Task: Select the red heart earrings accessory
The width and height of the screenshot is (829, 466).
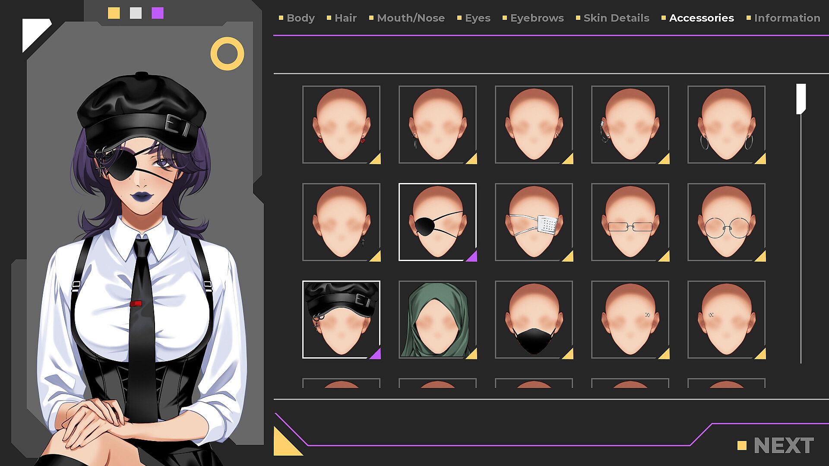Action: pos(341,124)
